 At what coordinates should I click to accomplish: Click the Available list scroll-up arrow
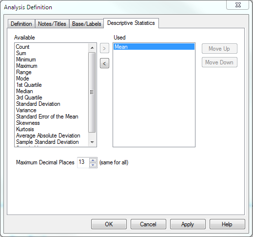coord(92,48)
